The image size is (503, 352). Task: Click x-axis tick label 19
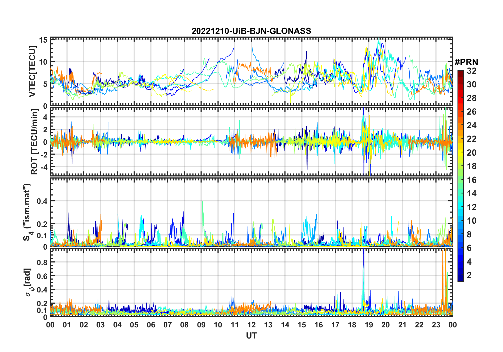click(369, 325)
